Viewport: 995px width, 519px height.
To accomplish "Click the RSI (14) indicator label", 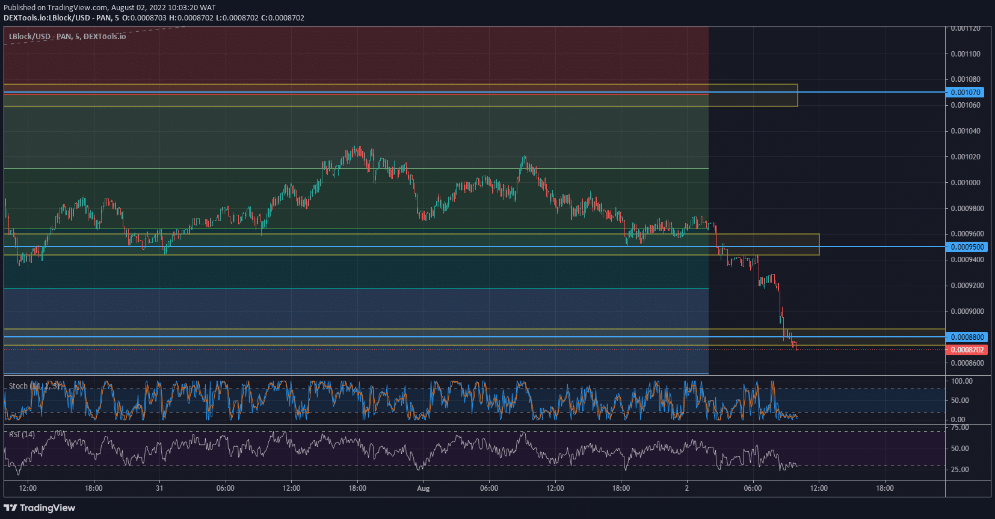I will [x=22, y=434].
